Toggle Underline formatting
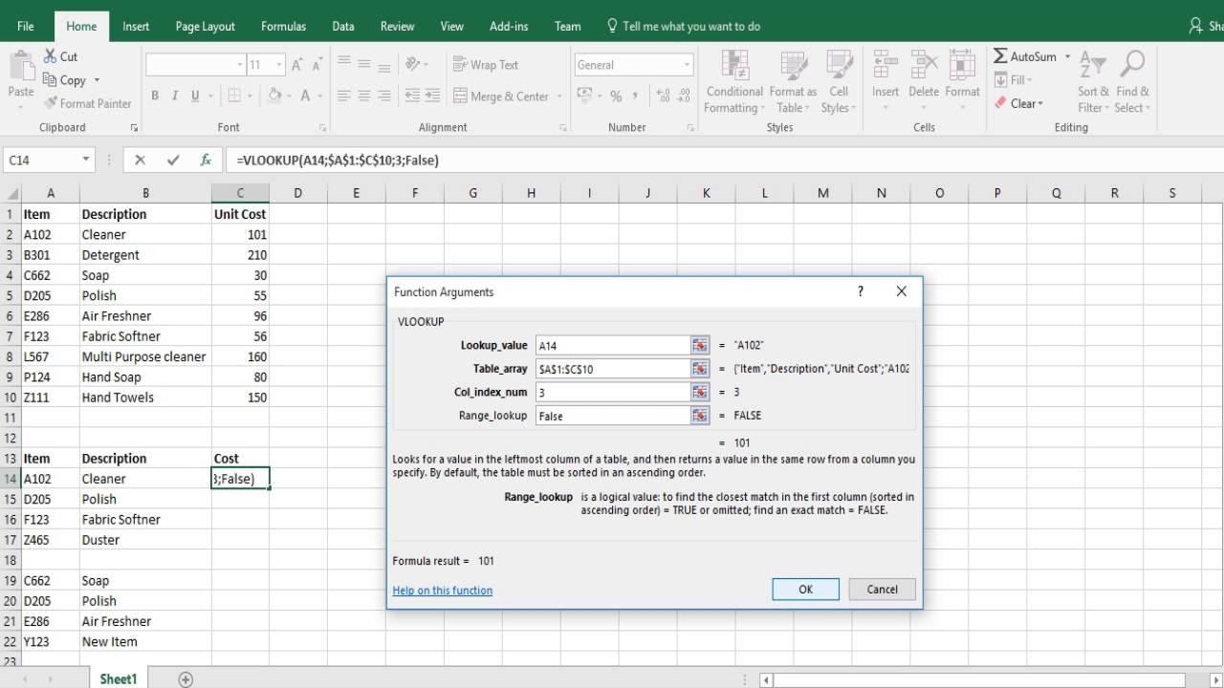Image resolution: width=1224 pixels, height=688 pixels. 195,96
